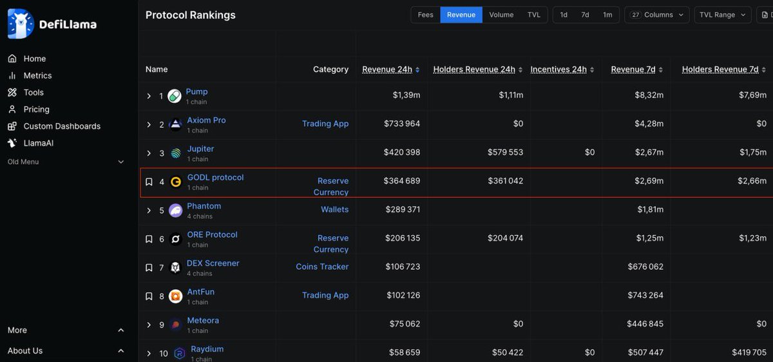Screen dimensions: 773x362
Task: Click the GODL protocol gold logo
Action: click(176, 182)
